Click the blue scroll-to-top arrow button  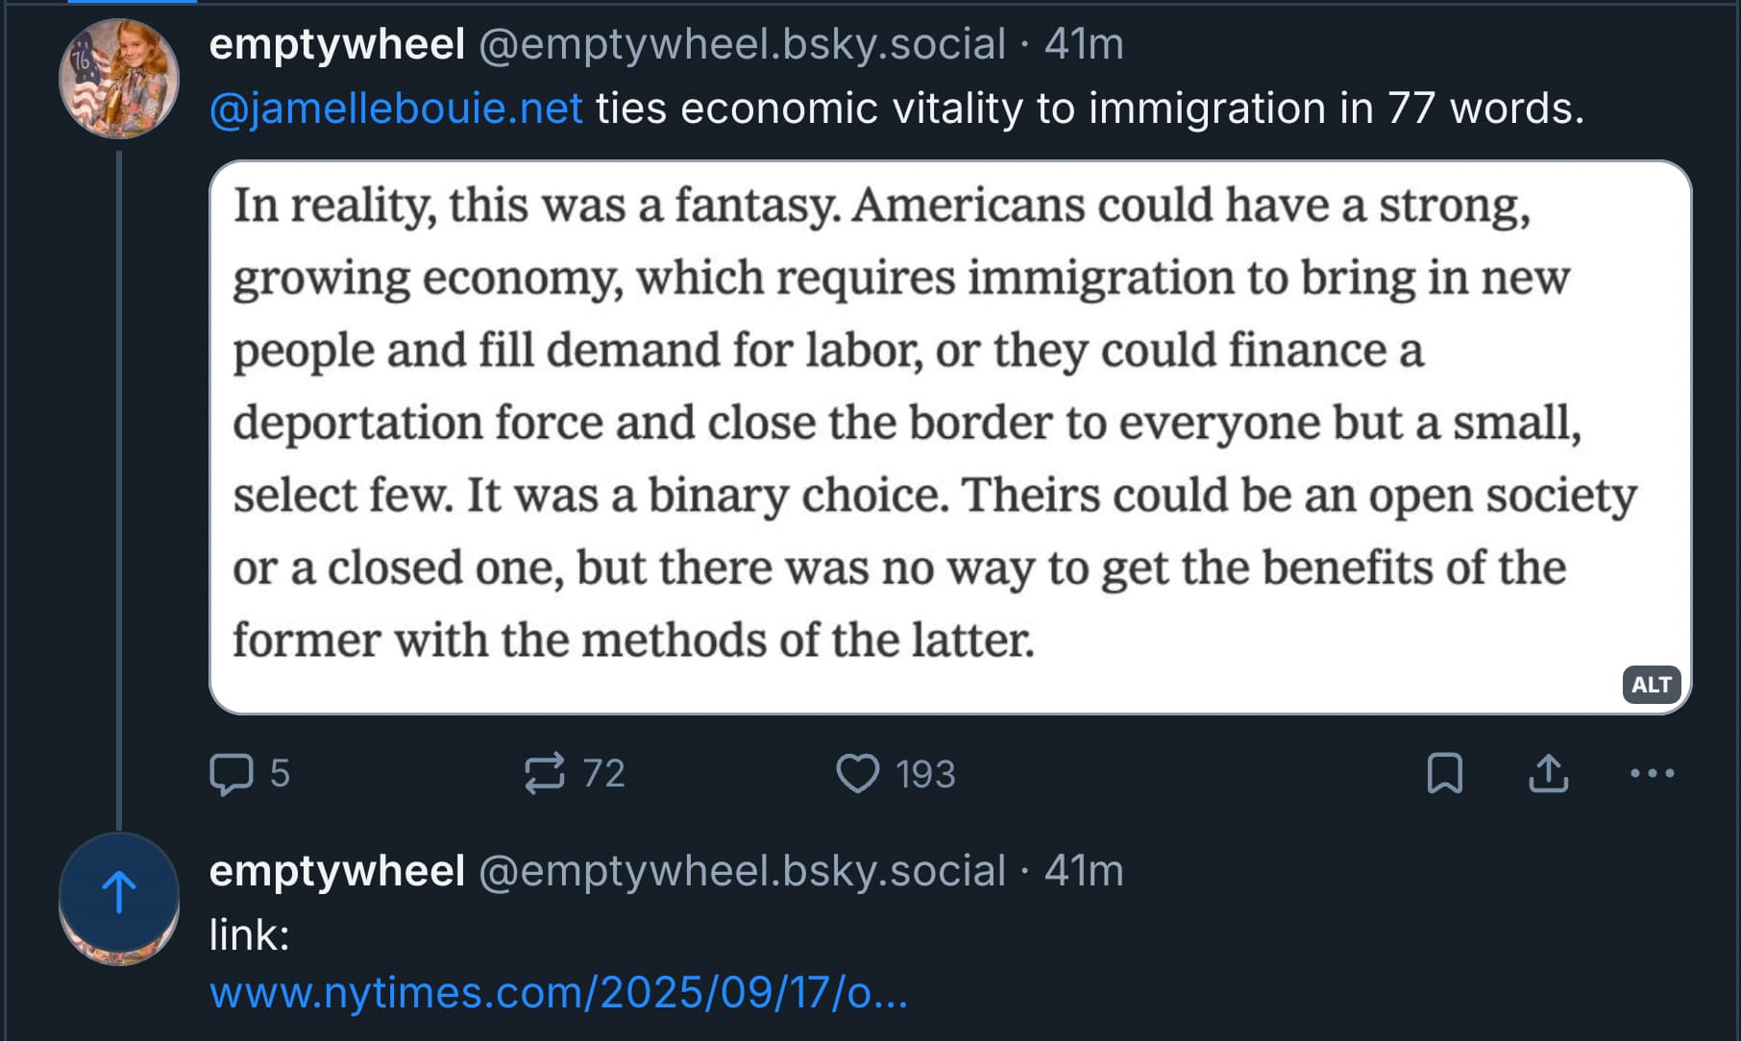[x=119, y=893]
